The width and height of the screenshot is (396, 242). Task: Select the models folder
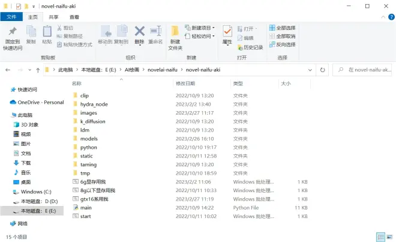(89, 138)
